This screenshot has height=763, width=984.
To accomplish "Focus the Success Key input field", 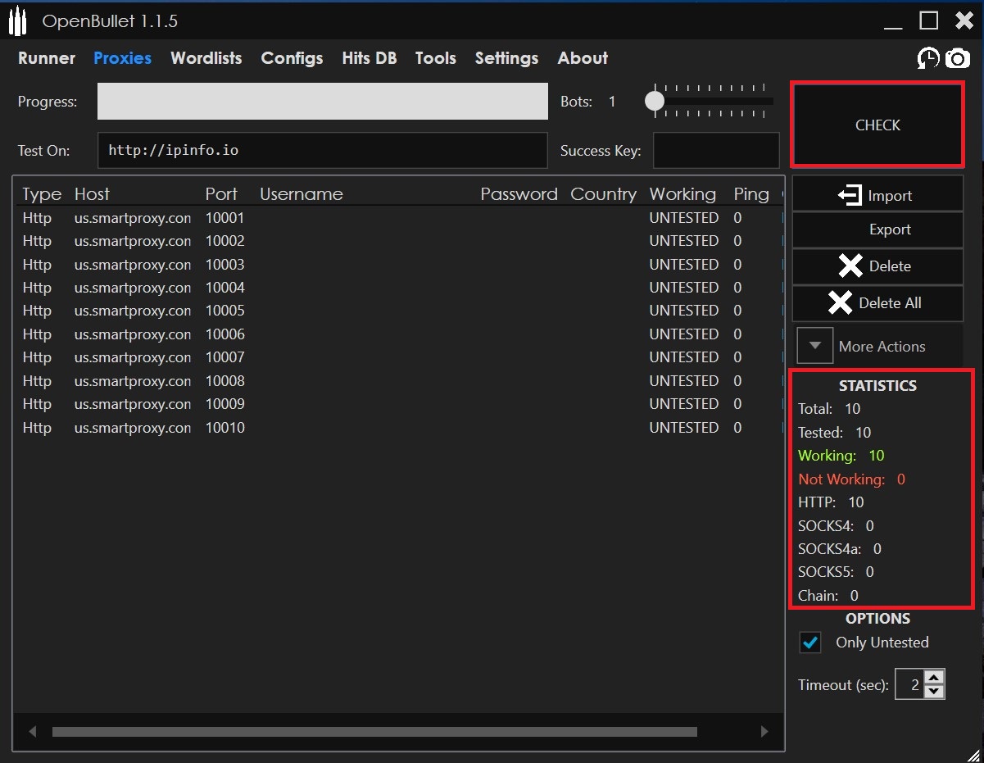I will 716,151.
